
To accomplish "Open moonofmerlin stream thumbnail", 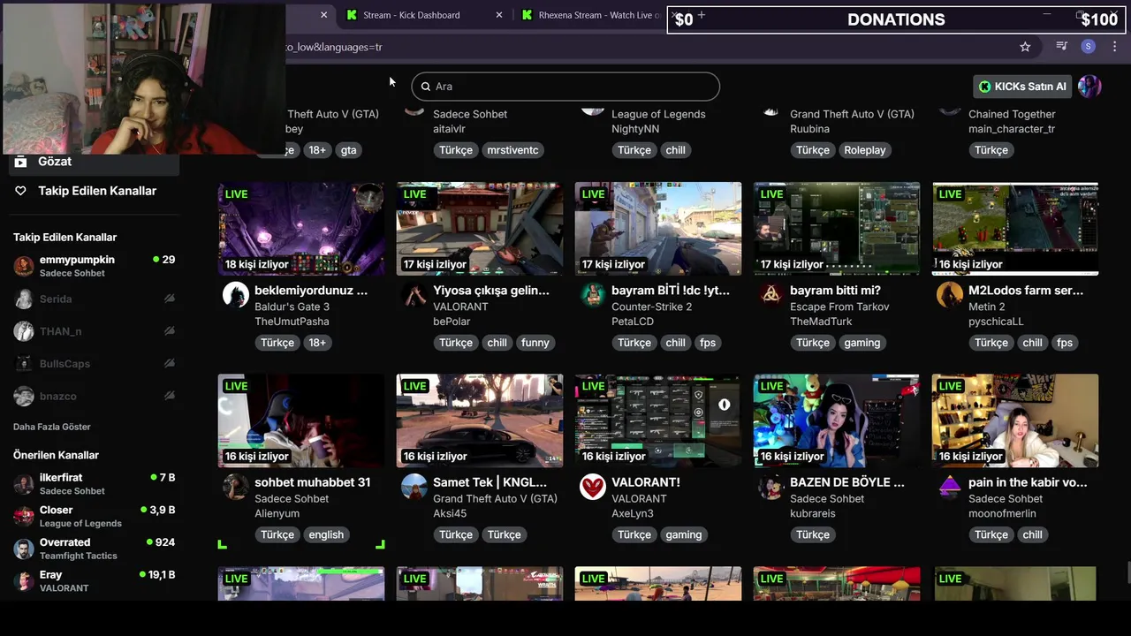I will pos(1015,420).
